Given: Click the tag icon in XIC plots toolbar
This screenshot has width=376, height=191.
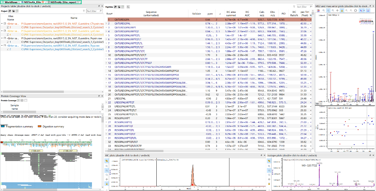Looking at the screenshot, I should pyautogui.click(x=107, y=161).
